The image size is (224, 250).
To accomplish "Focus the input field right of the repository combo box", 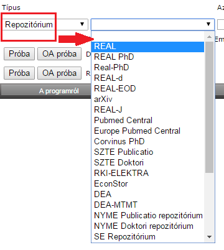I will click(x=221, y=24).
